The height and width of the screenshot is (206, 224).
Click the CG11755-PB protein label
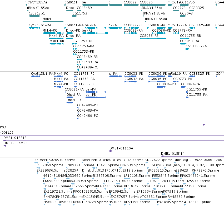point(197,89)
